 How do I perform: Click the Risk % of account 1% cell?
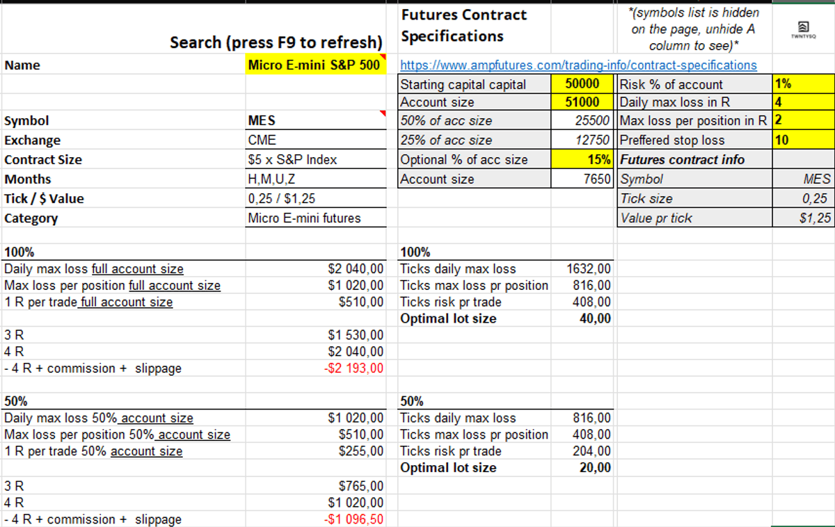[803, 85]
